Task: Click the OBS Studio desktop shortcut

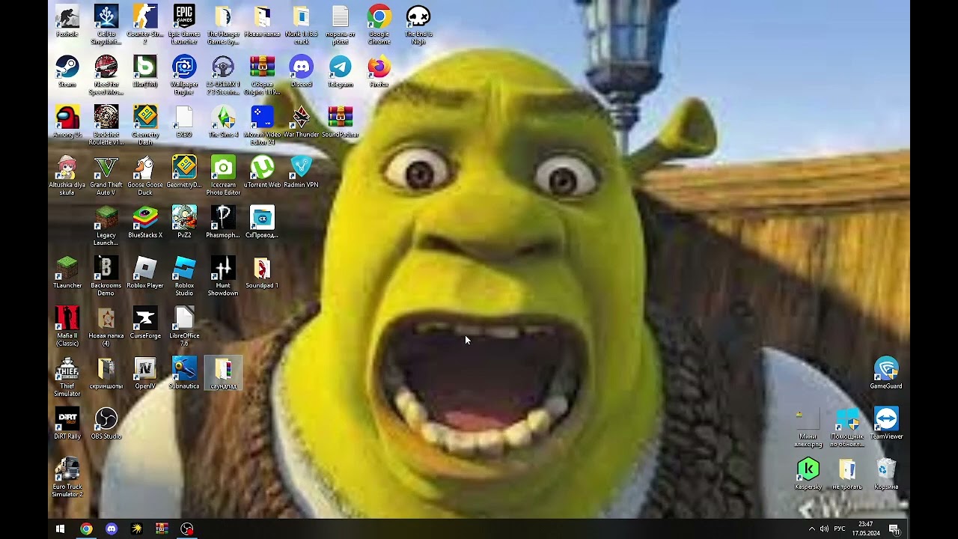Action: point(106,423)
